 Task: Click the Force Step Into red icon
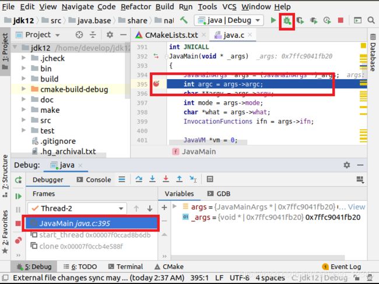click(x=166, y=179)
